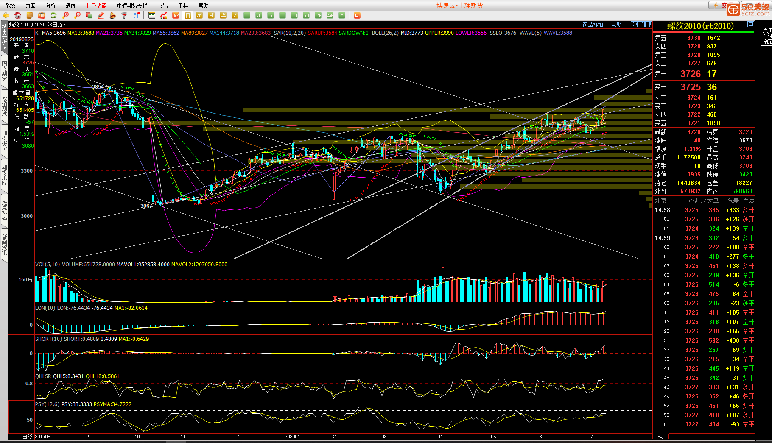
Task: Click the 性质 column header
Action: point(748,201)
